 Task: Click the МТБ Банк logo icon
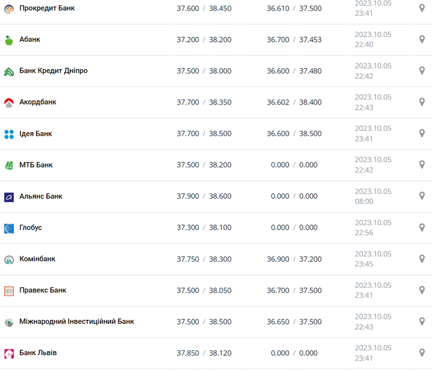tap(9, 166)
